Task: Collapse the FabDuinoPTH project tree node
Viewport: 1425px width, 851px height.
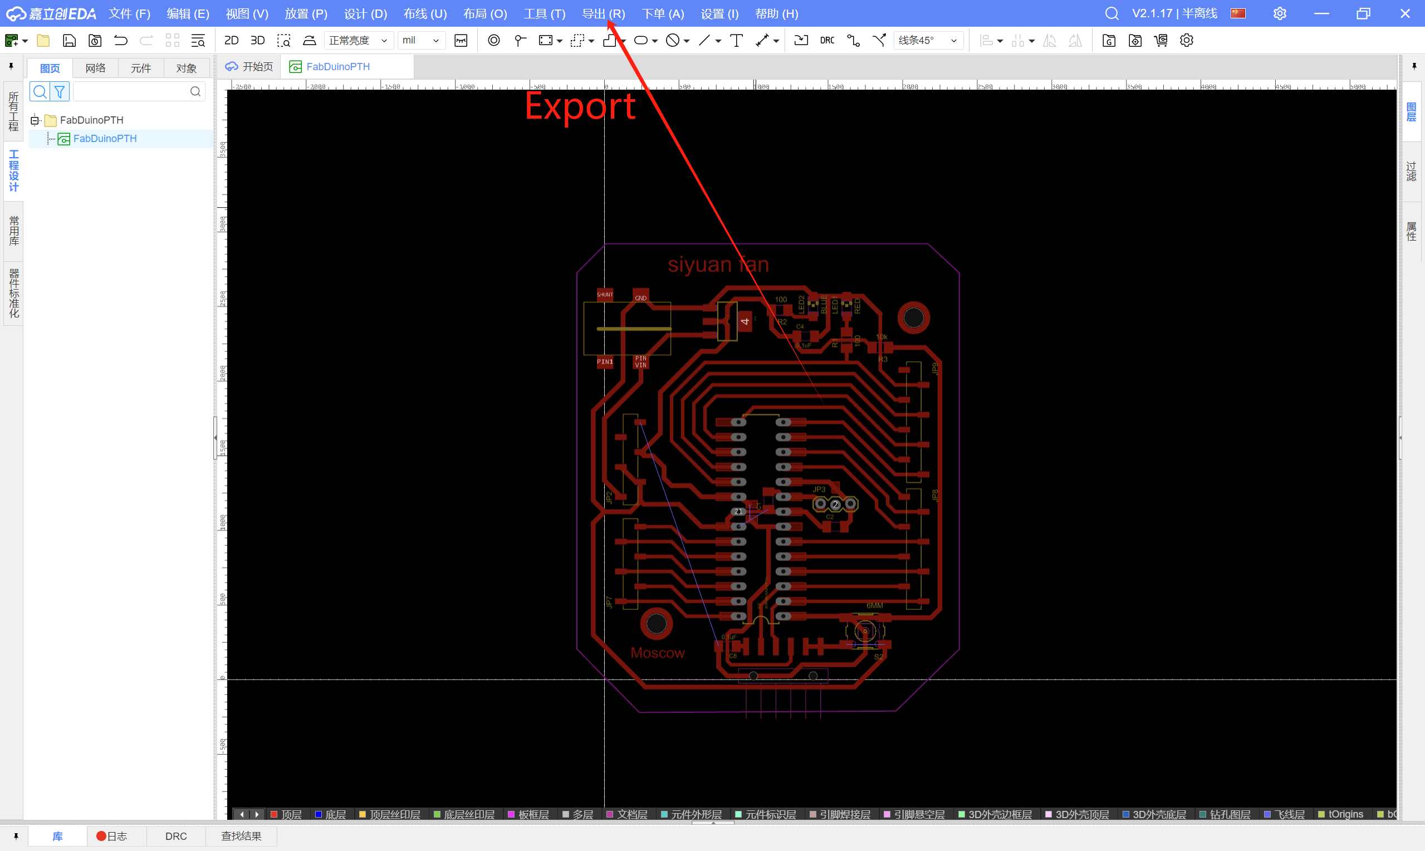Action: point(35,120)
